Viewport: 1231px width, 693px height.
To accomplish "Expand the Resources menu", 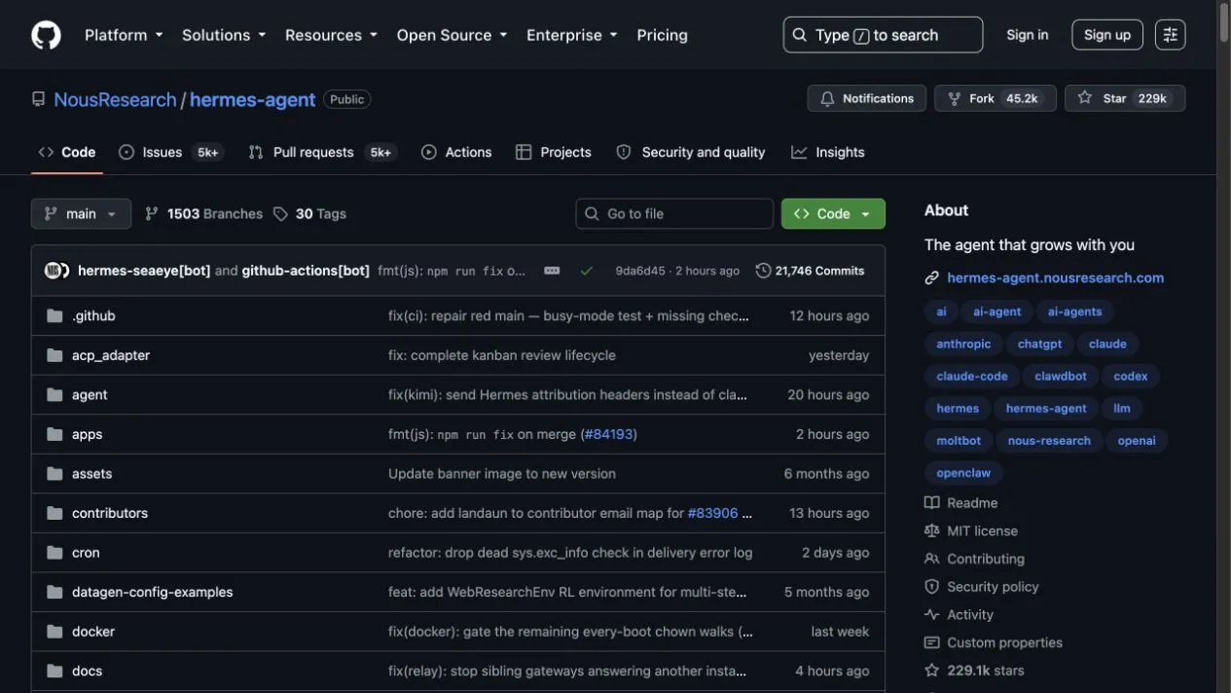I will 331,35.
